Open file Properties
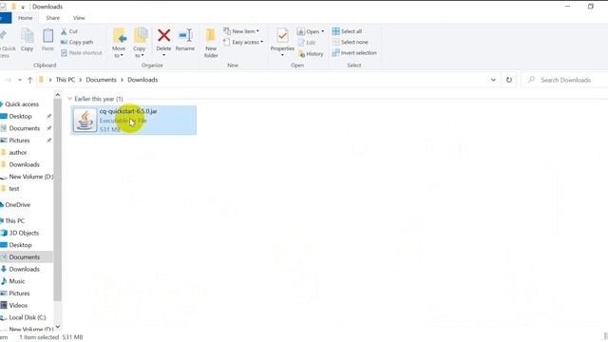Image resolution: width=608 pixels, height=342 pixels. (282, 40)
